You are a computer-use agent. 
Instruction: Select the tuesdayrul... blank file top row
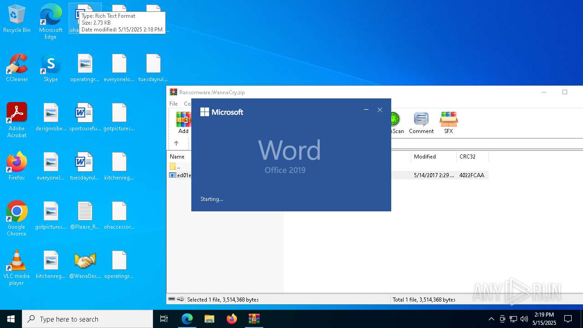(x=153, y=68)
